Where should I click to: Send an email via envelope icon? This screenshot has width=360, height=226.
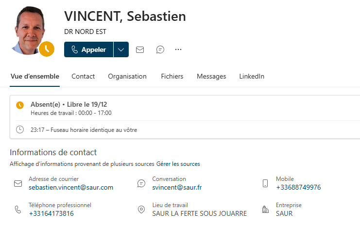coord(140,49)
